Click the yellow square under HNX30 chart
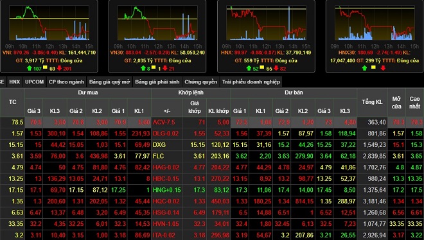The image size is (424, 240). pyautogui.click(x=373, y=67)
